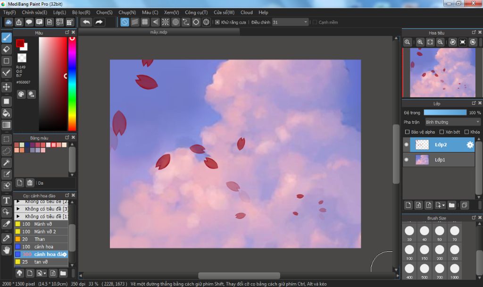This screenshot has height=287, width=483.
Task: Click the red foreground color swatch
Action: 20,43
